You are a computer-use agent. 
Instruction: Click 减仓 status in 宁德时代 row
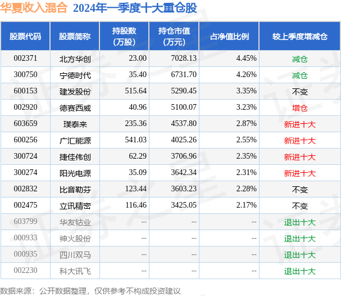299,75
